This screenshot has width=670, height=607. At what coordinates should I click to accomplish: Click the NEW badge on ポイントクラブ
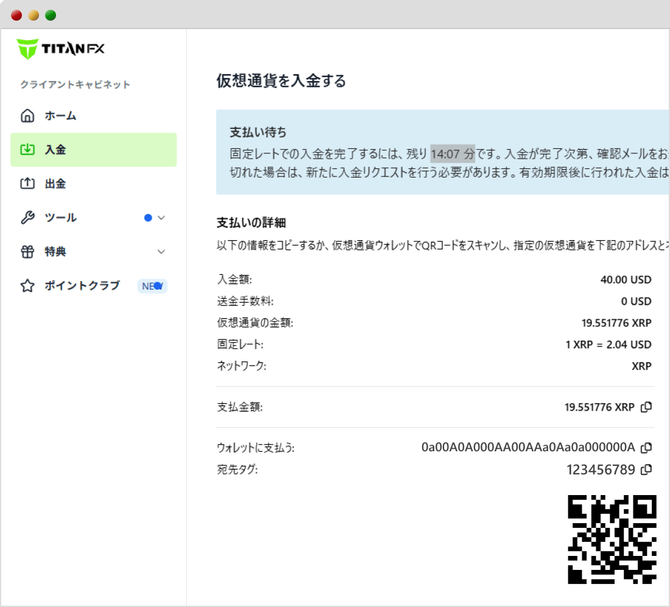(152, 286)
